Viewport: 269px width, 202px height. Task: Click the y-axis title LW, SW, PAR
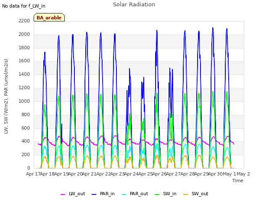coord(6,96)
